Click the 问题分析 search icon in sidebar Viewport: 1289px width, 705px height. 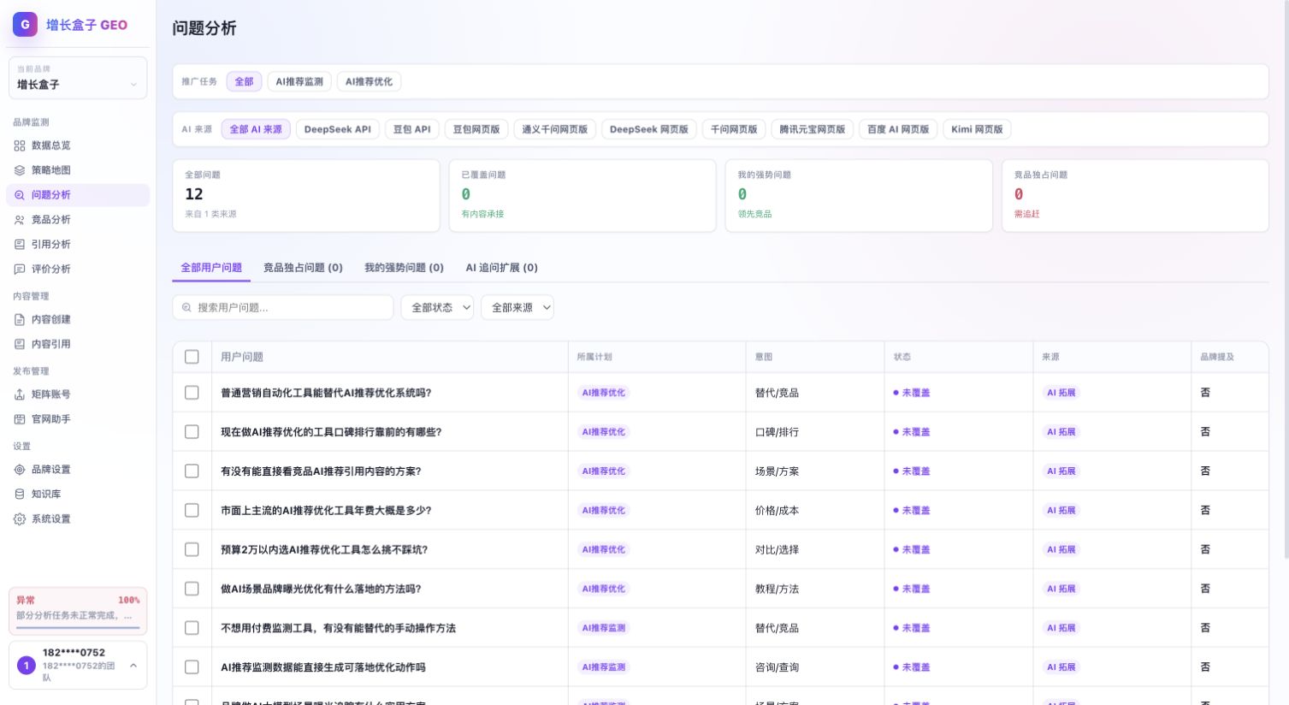pyautogui.click(x=20, y=195)
